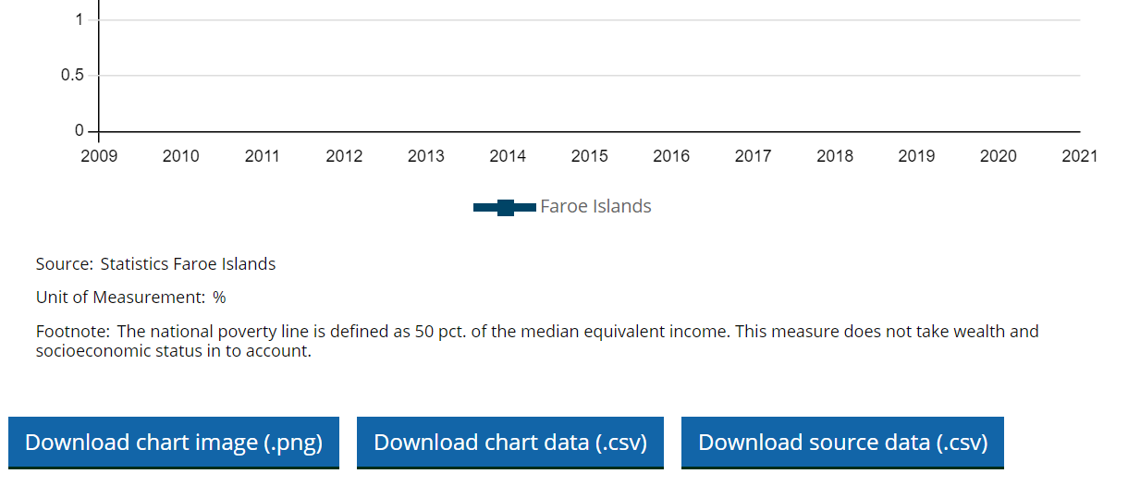Select the 2018 year label
1128x486 pixels.
pyautogui.click(x=835, y=156)
